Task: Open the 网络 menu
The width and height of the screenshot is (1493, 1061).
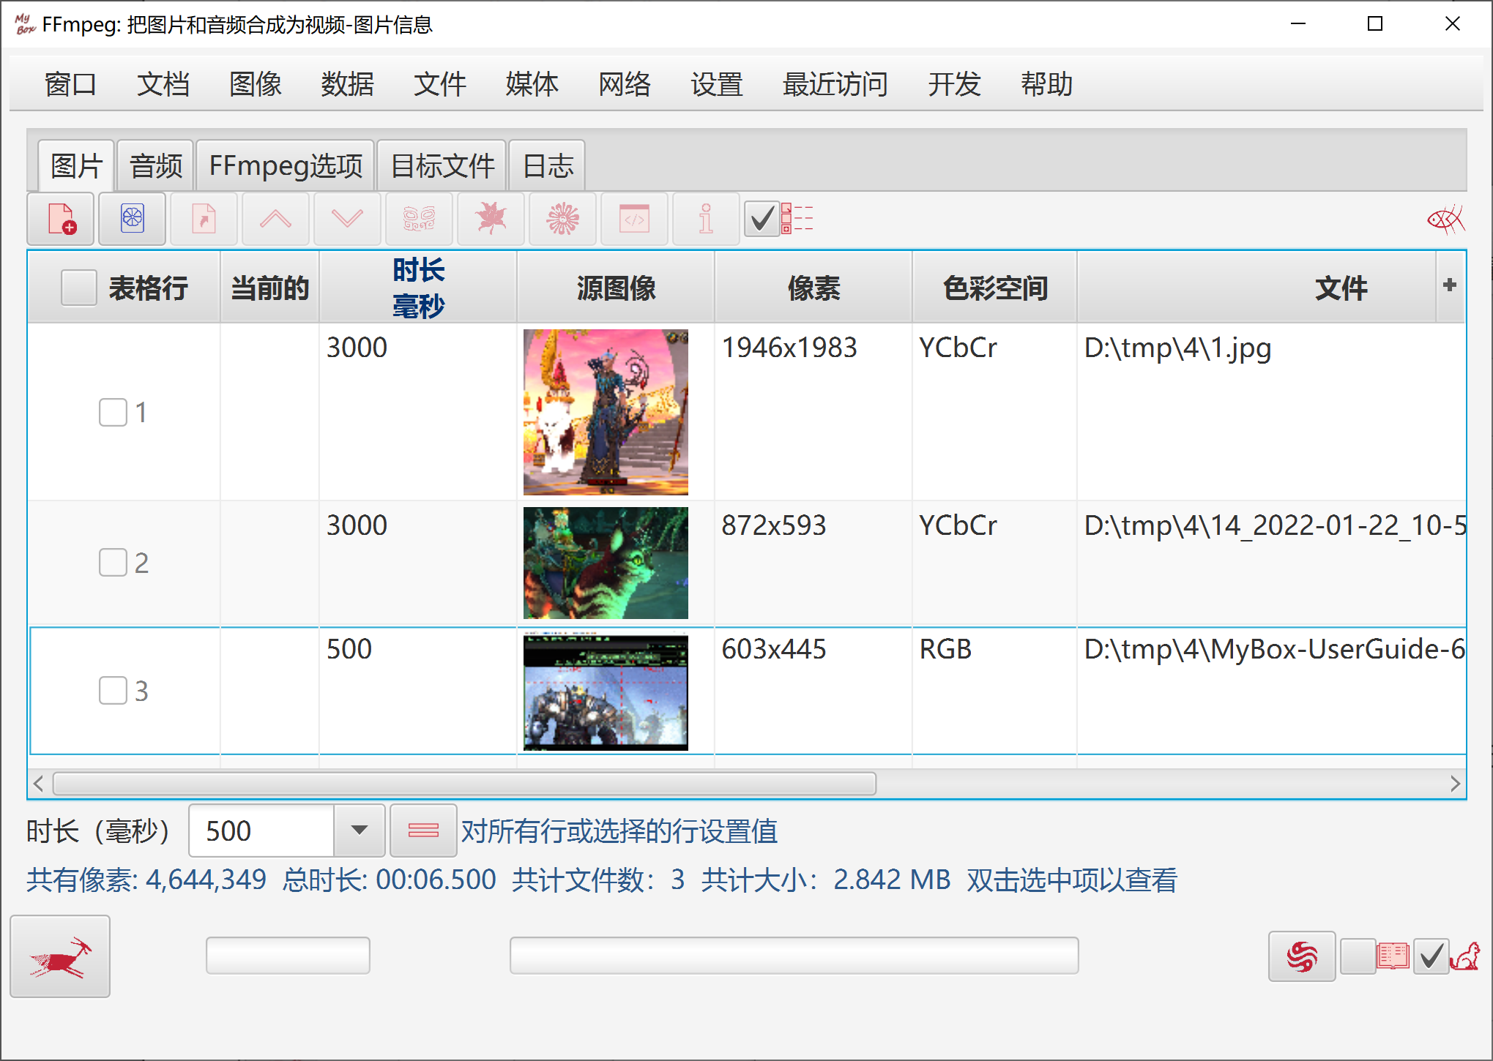Action: pyautogui.click(x=624, y=84)
